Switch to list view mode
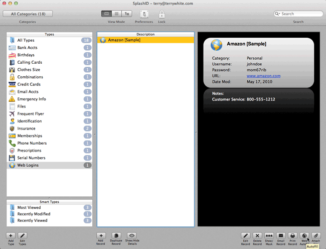 point(117,14)
